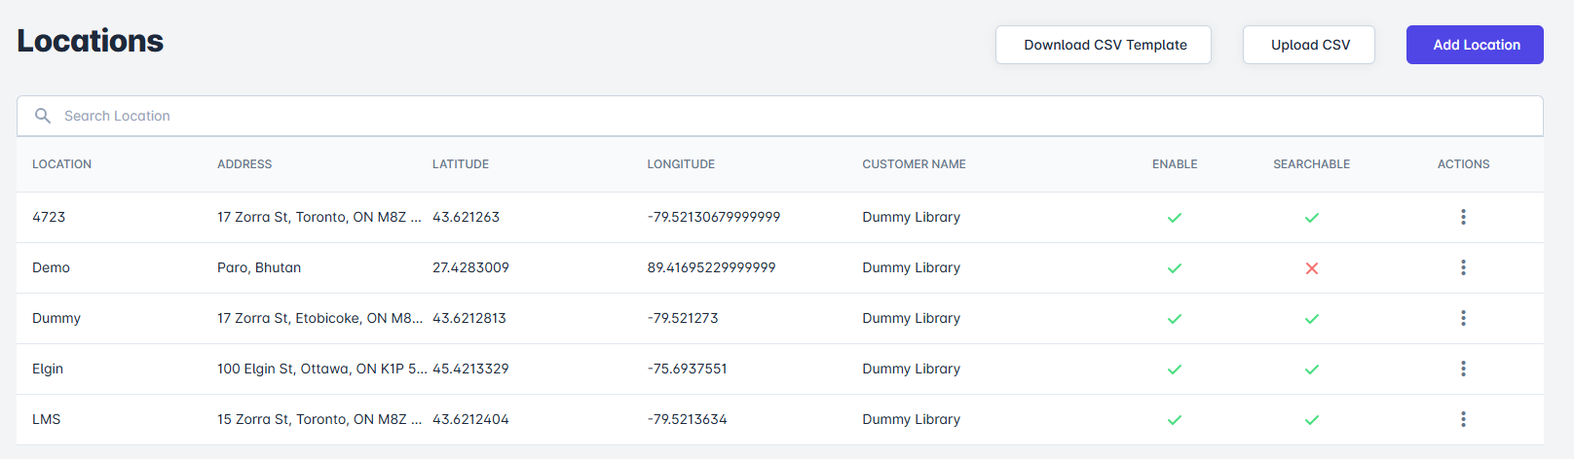The height and width of the screenshot is (459, 1574).
Task: Sort by Customer Name column header
Action: [x=914, y=164]
